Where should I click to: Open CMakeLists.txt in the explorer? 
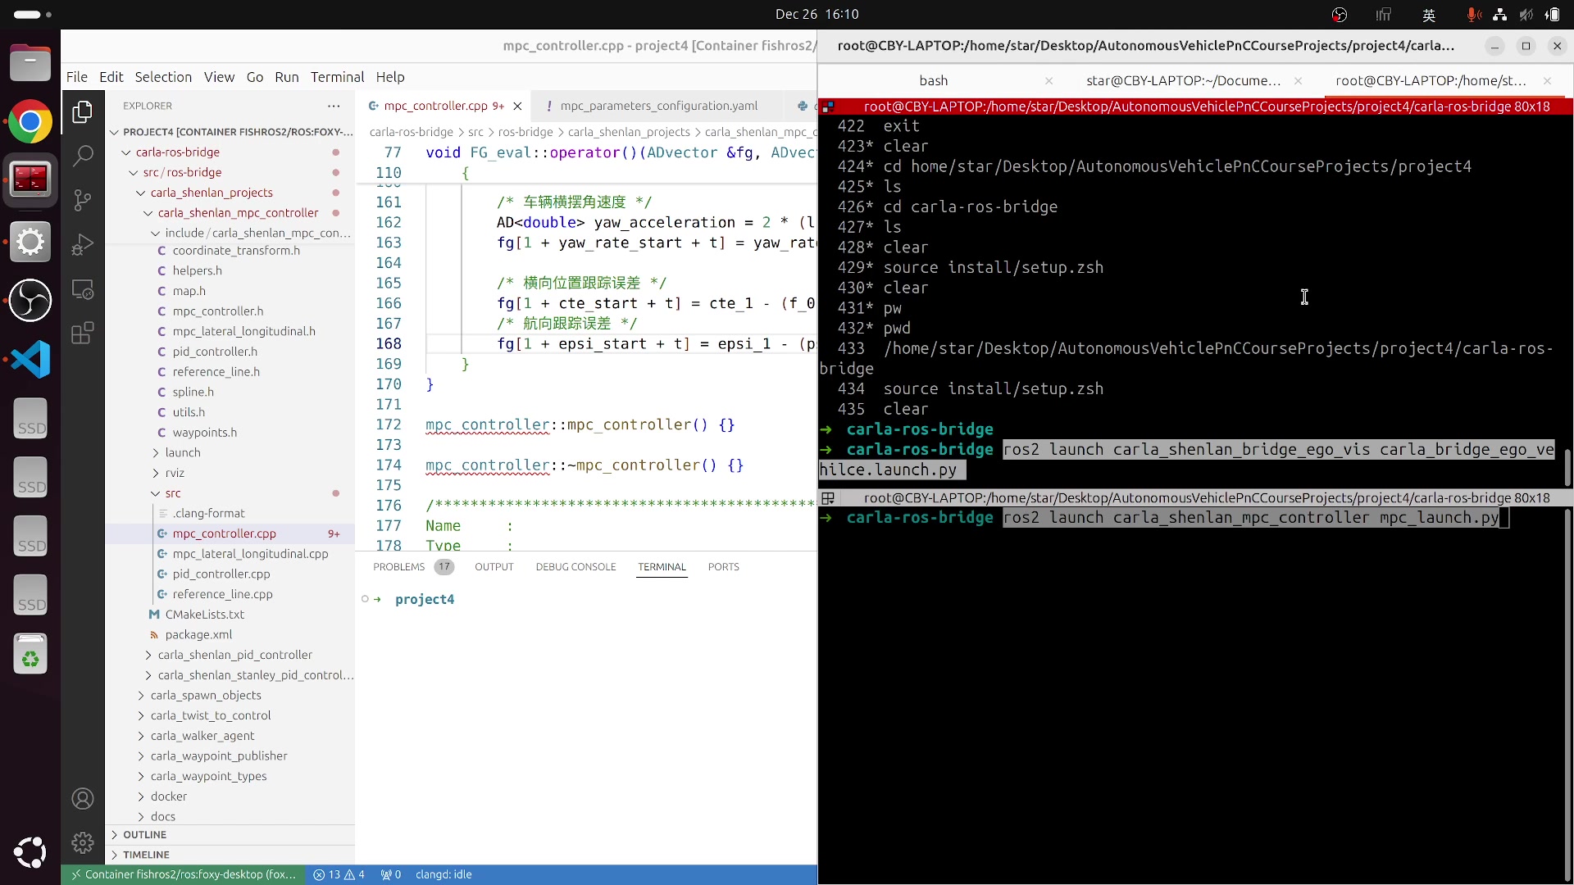[204, 615]
